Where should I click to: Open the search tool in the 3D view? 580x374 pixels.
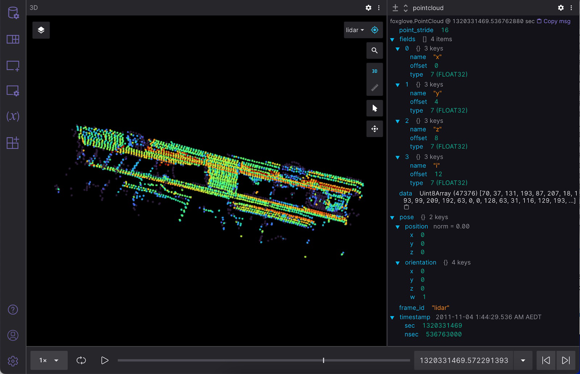[374, 51]
